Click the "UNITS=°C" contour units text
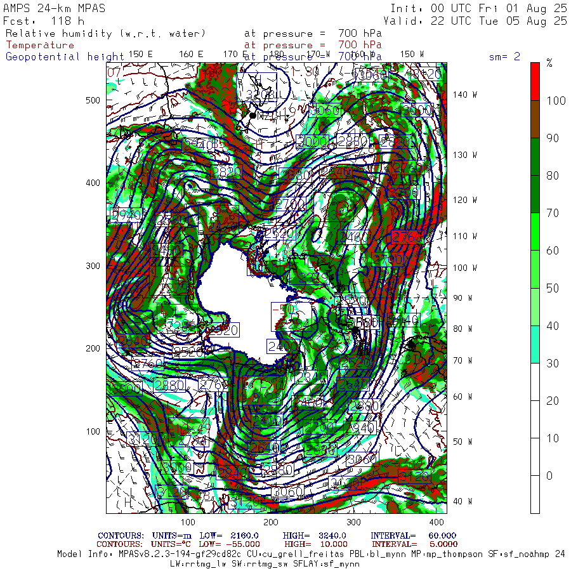This screenshot has height=571, width=571. (x=171, y=544)
